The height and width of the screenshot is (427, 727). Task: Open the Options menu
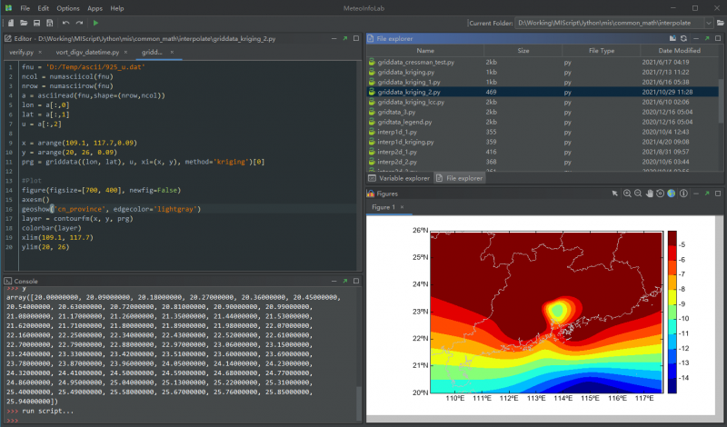click(67, 7)
